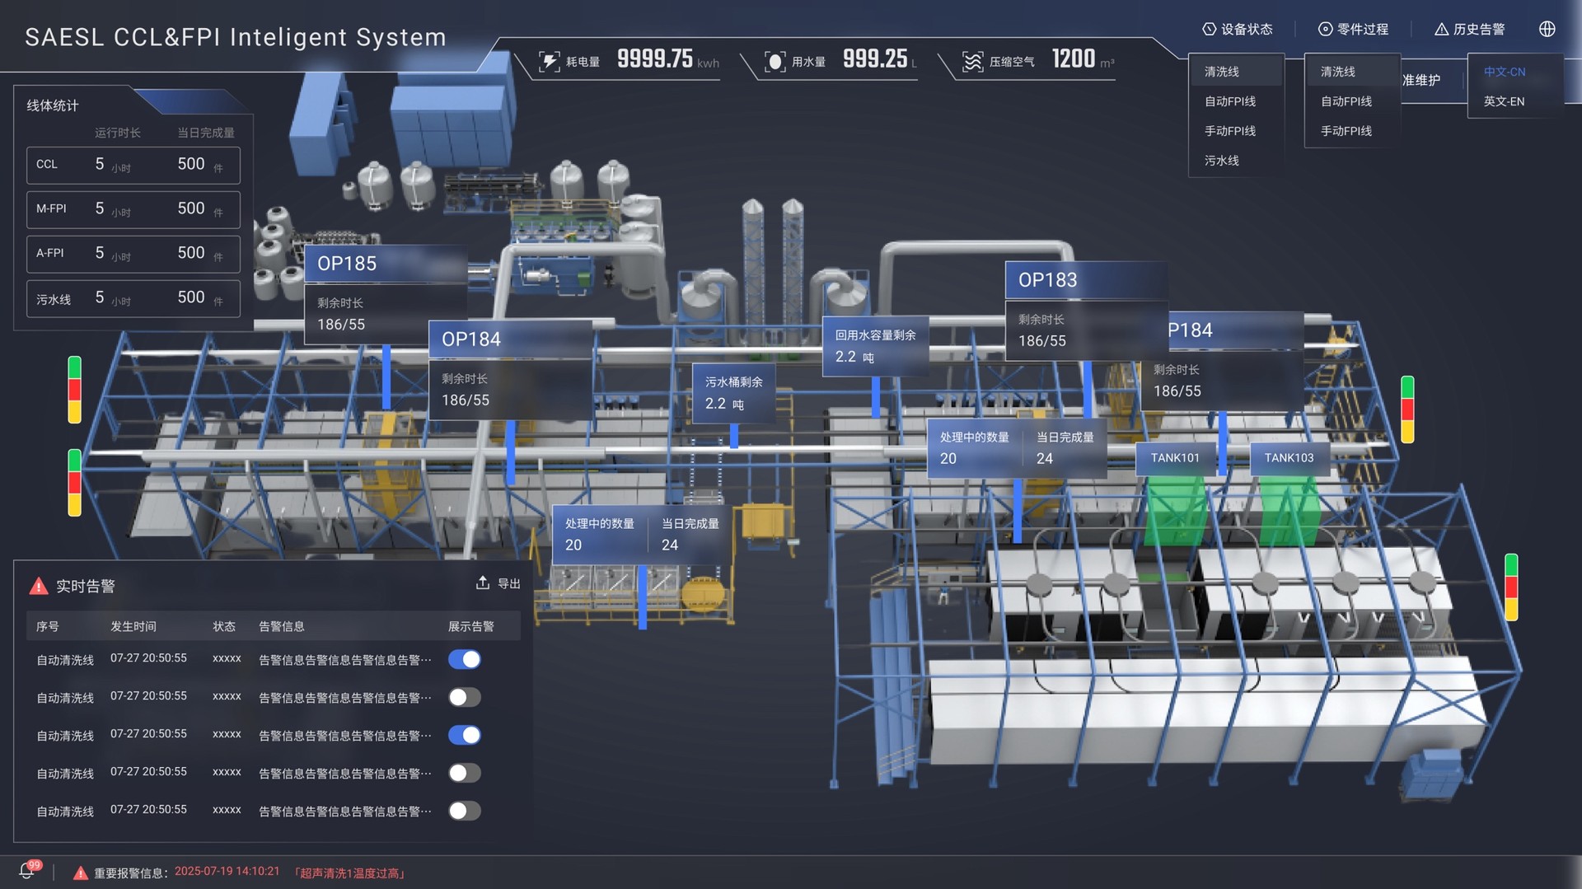Click the red real-time alarm triangle icon
Image resolution: width=1582 pixels, height=889 pixels.
(39, 586)
